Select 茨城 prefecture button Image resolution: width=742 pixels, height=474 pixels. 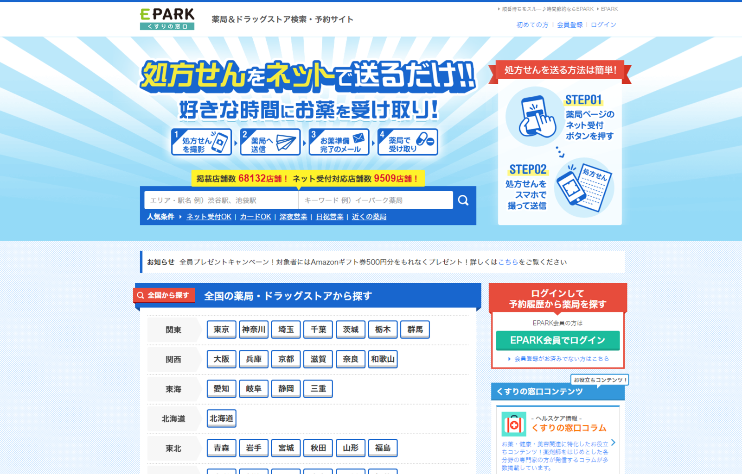(351, 330)
